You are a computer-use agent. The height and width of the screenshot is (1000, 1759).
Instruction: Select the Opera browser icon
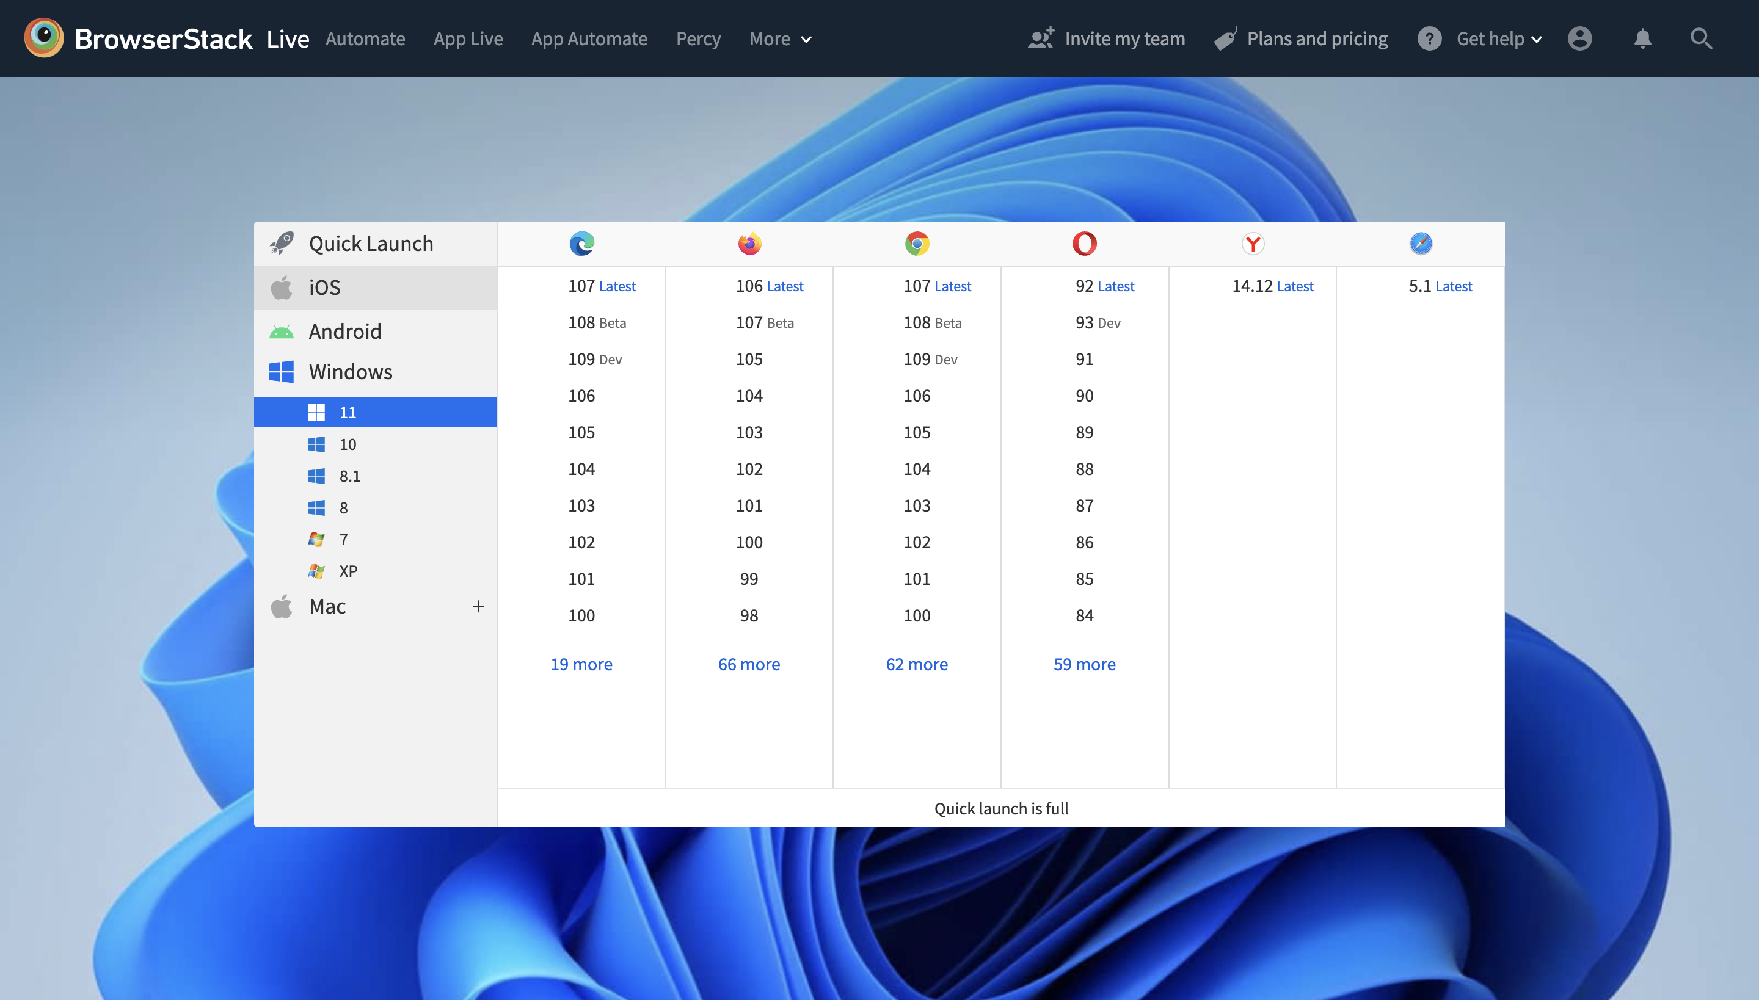click(x=1084, y=243)
